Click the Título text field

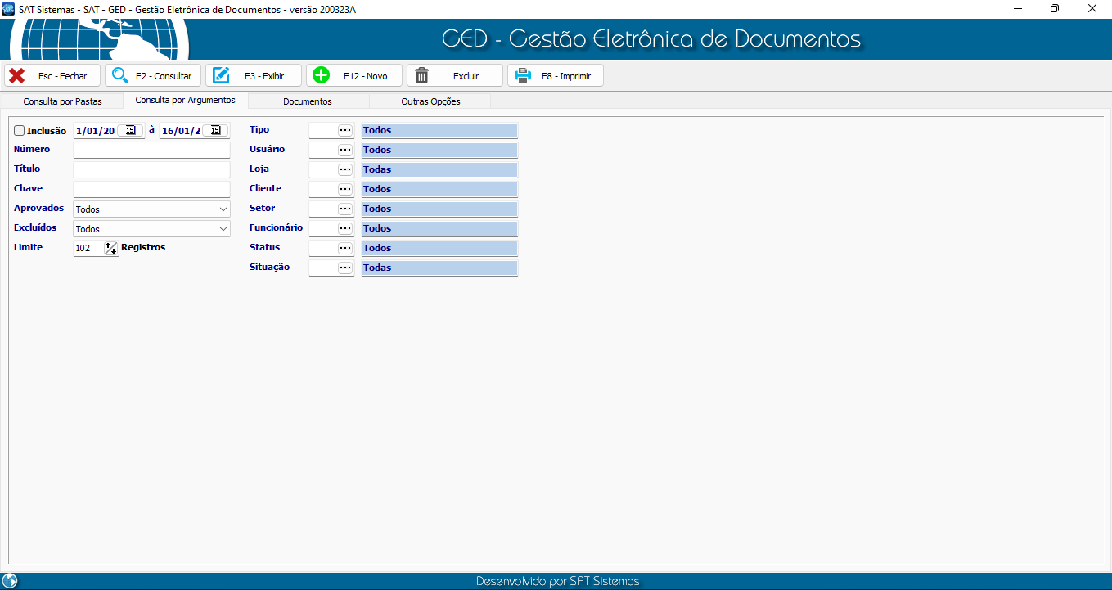tap(151, 169)
